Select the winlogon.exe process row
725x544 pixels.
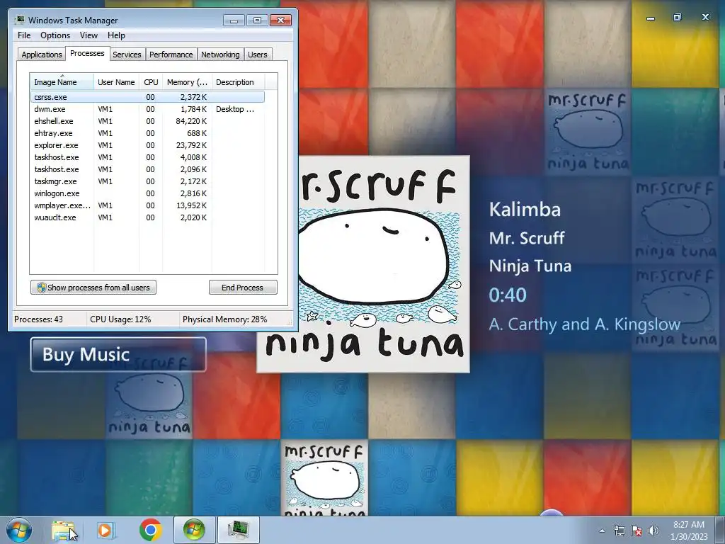[147, 193]
